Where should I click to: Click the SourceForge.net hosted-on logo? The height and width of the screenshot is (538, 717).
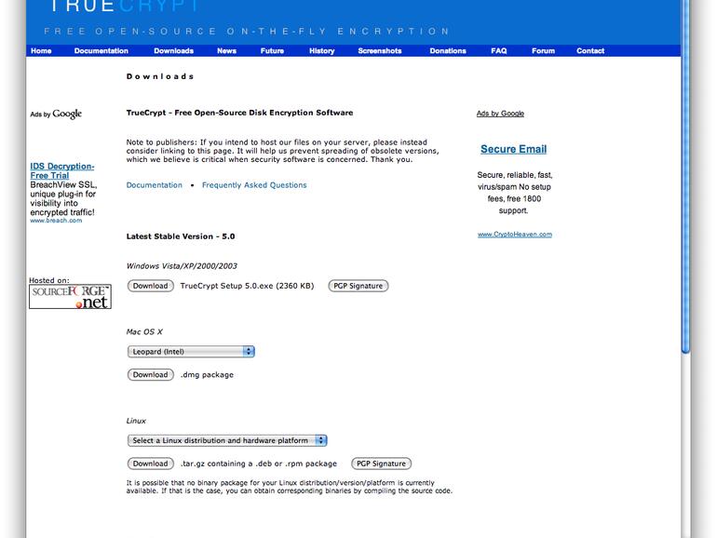tap(70, 297)
